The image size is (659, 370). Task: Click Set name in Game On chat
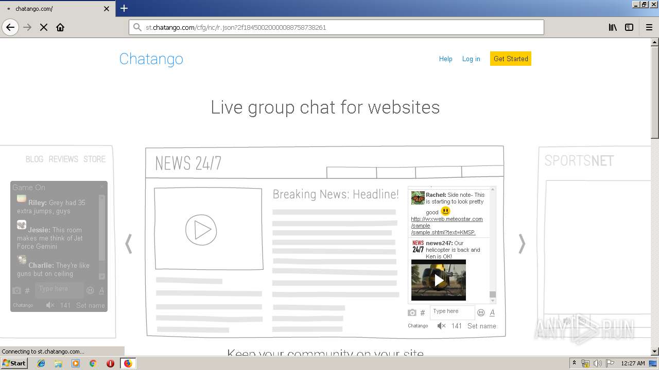[91, 305]
